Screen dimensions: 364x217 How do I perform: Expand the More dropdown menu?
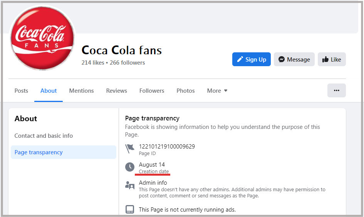coord(217,91)
